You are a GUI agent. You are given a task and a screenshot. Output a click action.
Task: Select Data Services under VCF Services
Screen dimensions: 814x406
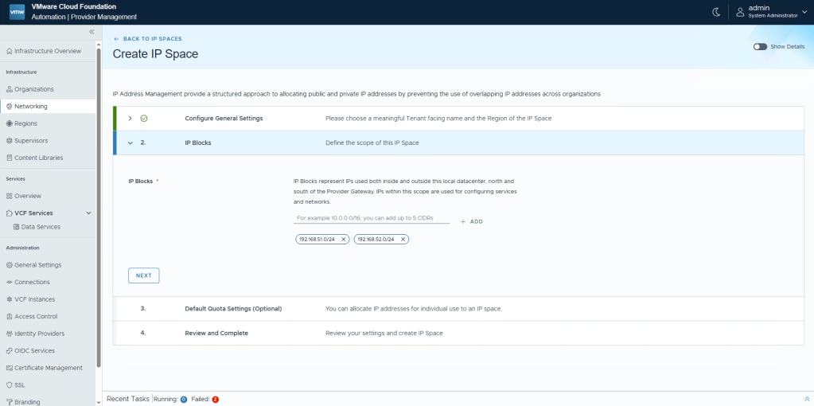click(x=41, y=227)
